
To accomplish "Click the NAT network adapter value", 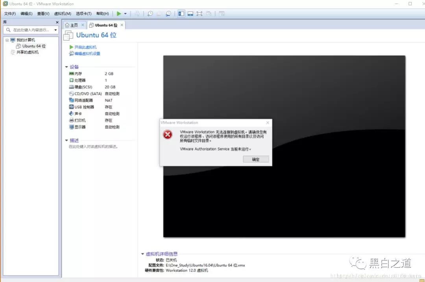I will (109, 100).
